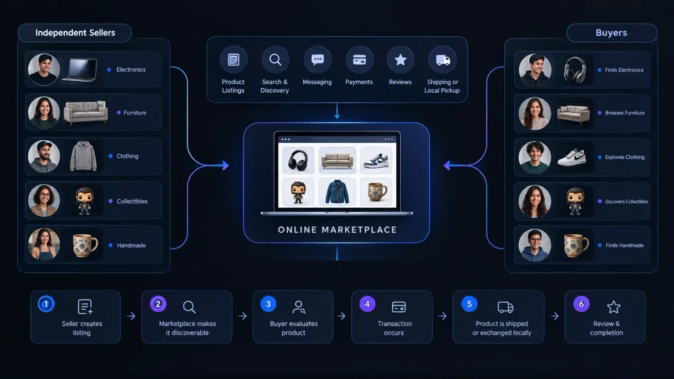Click the laptop image in the Electronics seller row
This screenshot has height=379, width=674.
(80, 70)
